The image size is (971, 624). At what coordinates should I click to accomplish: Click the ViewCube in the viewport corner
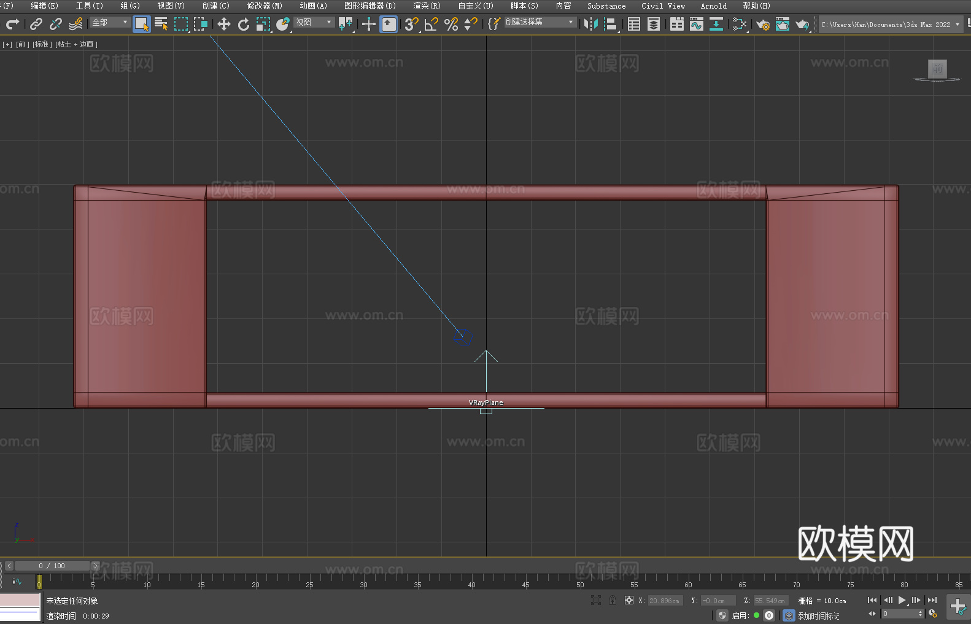point(937,69)
